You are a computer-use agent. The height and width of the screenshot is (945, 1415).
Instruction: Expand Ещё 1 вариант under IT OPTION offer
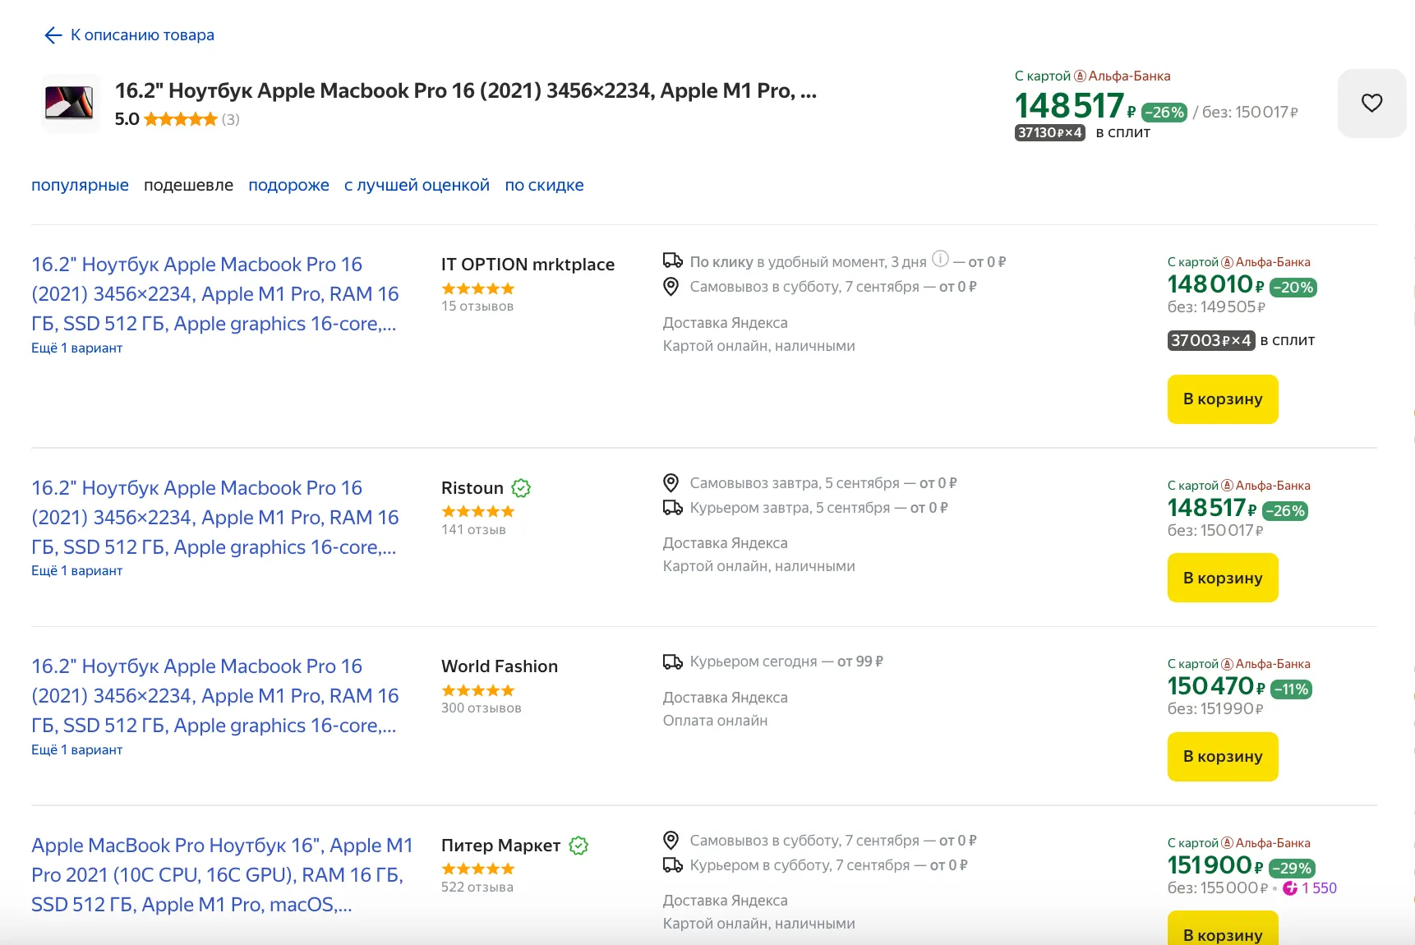point(76,348)
